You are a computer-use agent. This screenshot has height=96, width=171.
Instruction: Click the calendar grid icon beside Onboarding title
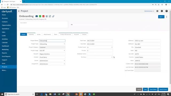click(47, 16)
